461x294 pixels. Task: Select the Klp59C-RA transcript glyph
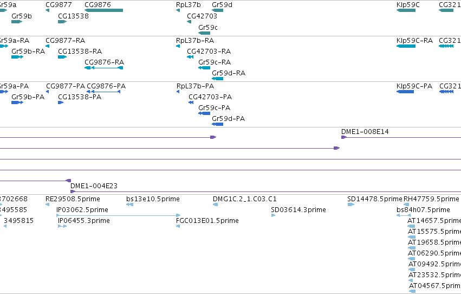[406, 46]
